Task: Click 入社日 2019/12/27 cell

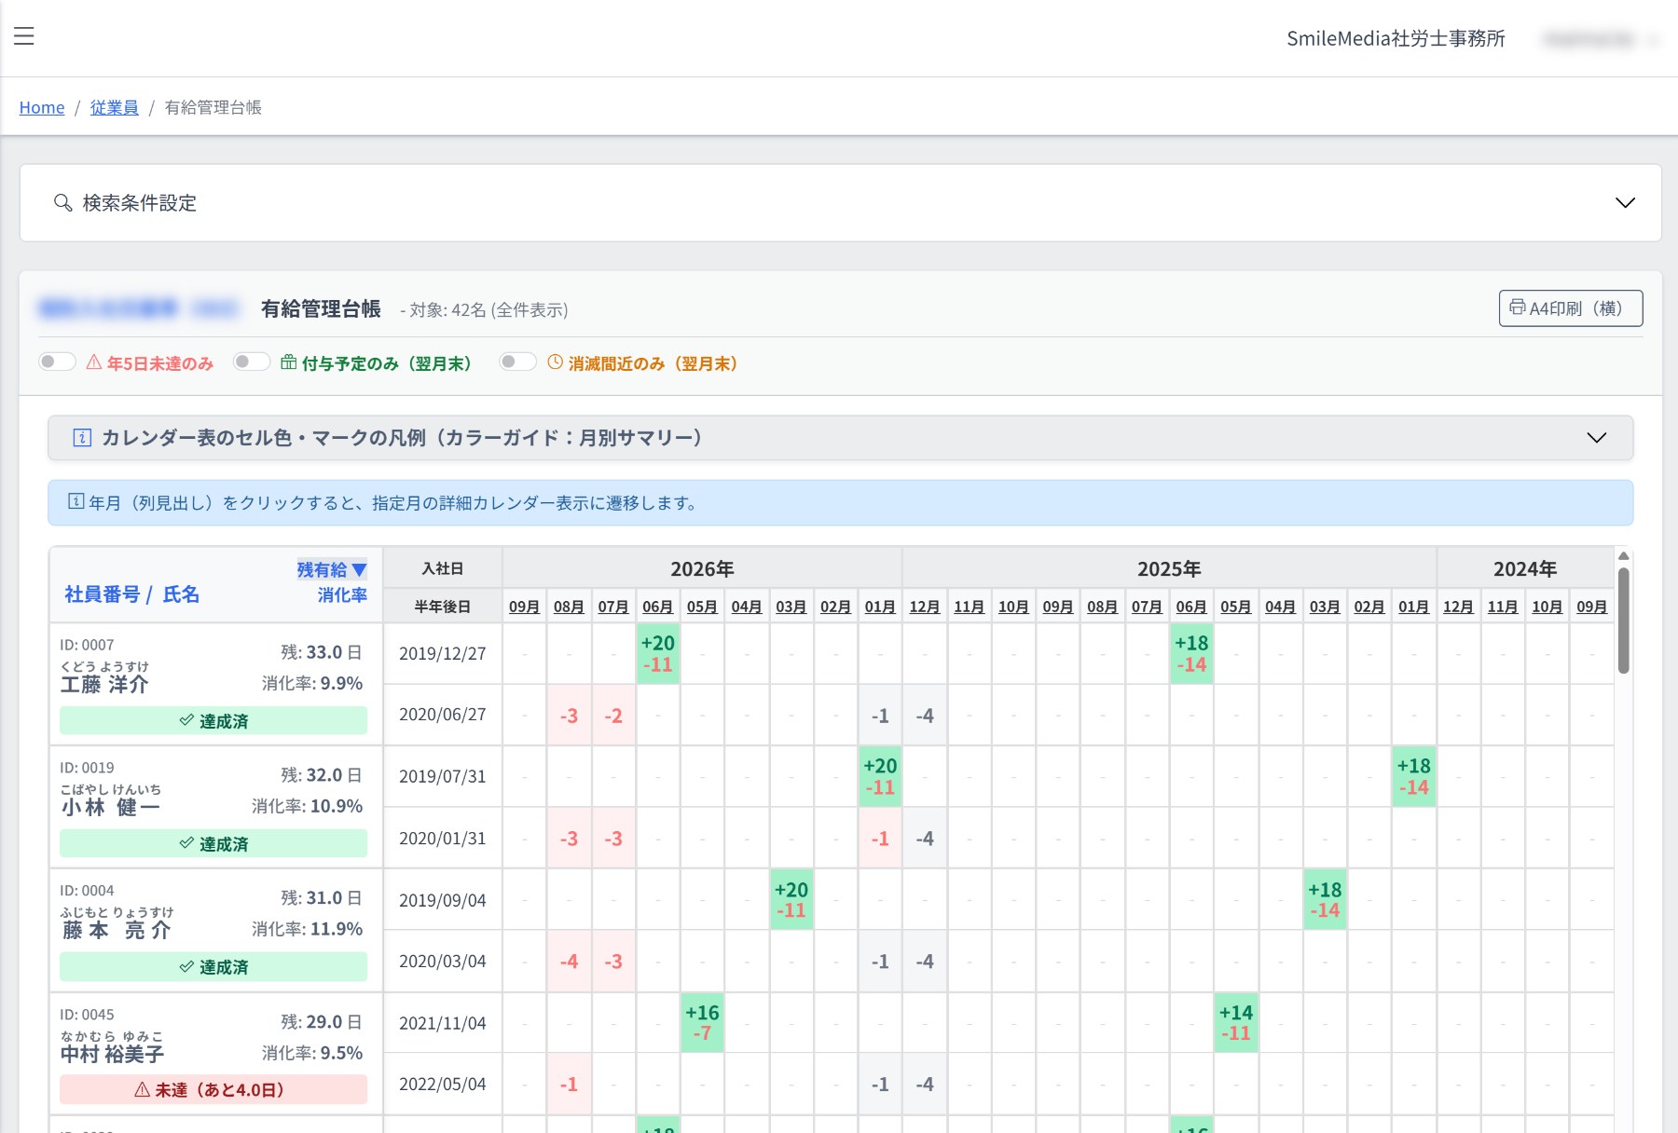Action: 443,653
